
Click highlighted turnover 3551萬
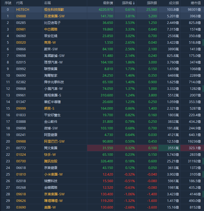click(173, 148)
